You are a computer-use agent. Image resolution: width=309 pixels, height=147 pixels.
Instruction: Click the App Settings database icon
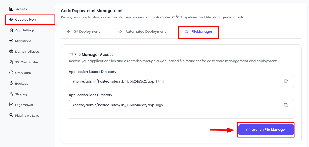11,30
